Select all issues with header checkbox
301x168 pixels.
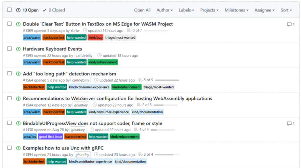click(x=10, y=10)
